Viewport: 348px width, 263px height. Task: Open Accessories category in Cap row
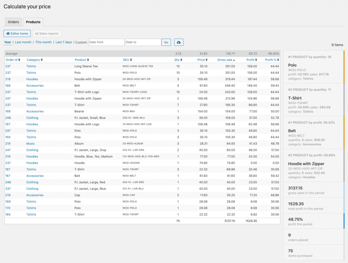[35, 195]
